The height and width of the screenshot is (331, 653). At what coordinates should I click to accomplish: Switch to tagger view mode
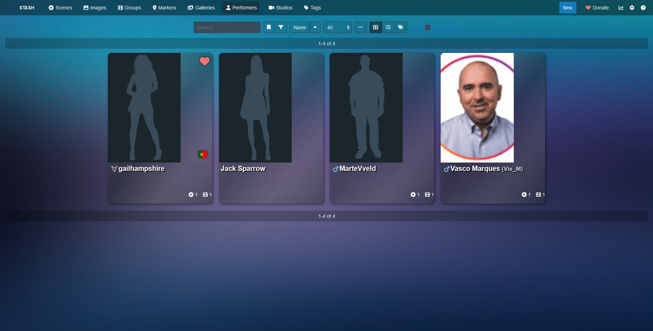coord(401,27)
